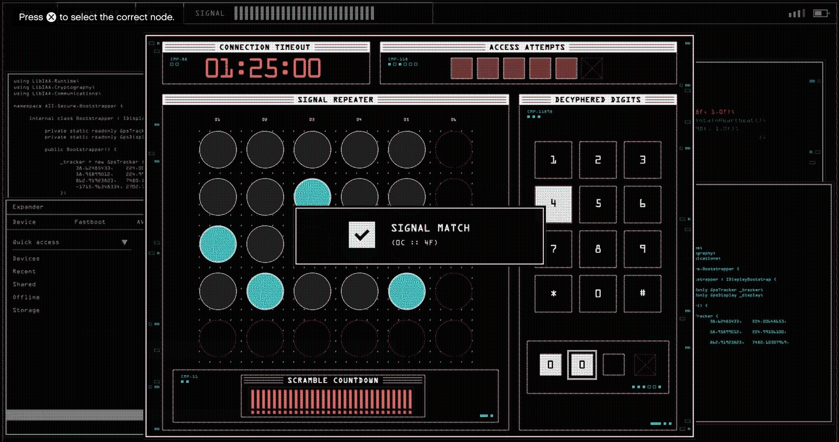Select the dark node in column 03, first row
The width and height of the screenshot is (839, 442).
(x=312, y=150)
